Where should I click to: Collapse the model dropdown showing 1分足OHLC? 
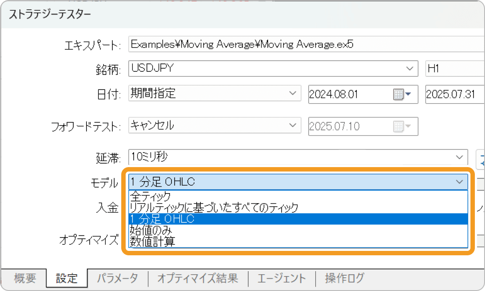point(460,182)
